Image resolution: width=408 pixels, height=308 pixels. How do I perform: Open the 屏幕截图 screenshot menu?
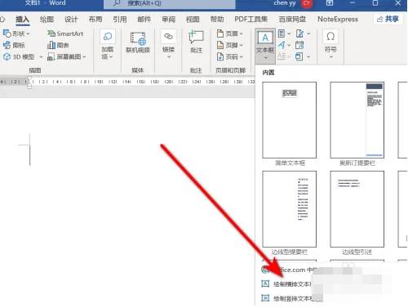tap(67, 56)
